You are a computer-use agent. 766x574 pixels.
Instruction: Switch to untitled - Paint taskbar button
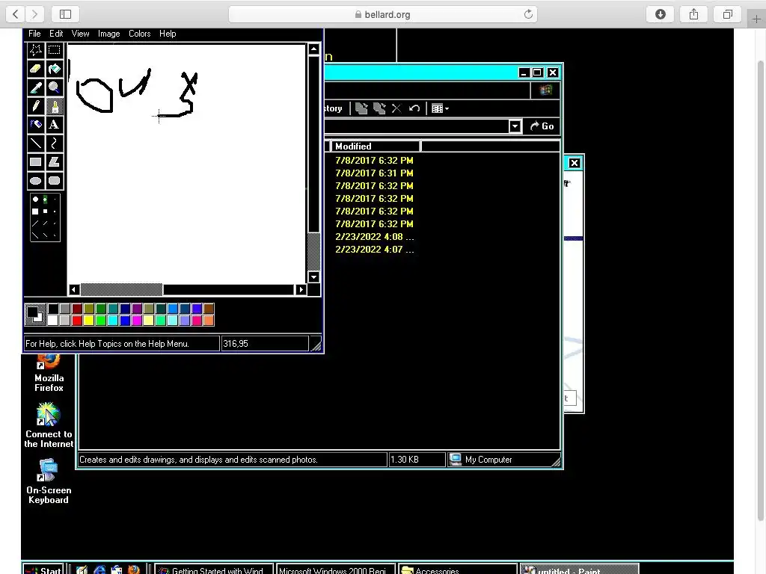pos(580,570)
